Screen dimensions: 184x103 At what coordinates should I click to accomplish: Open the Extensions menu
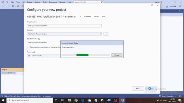(x=53, y=2)
